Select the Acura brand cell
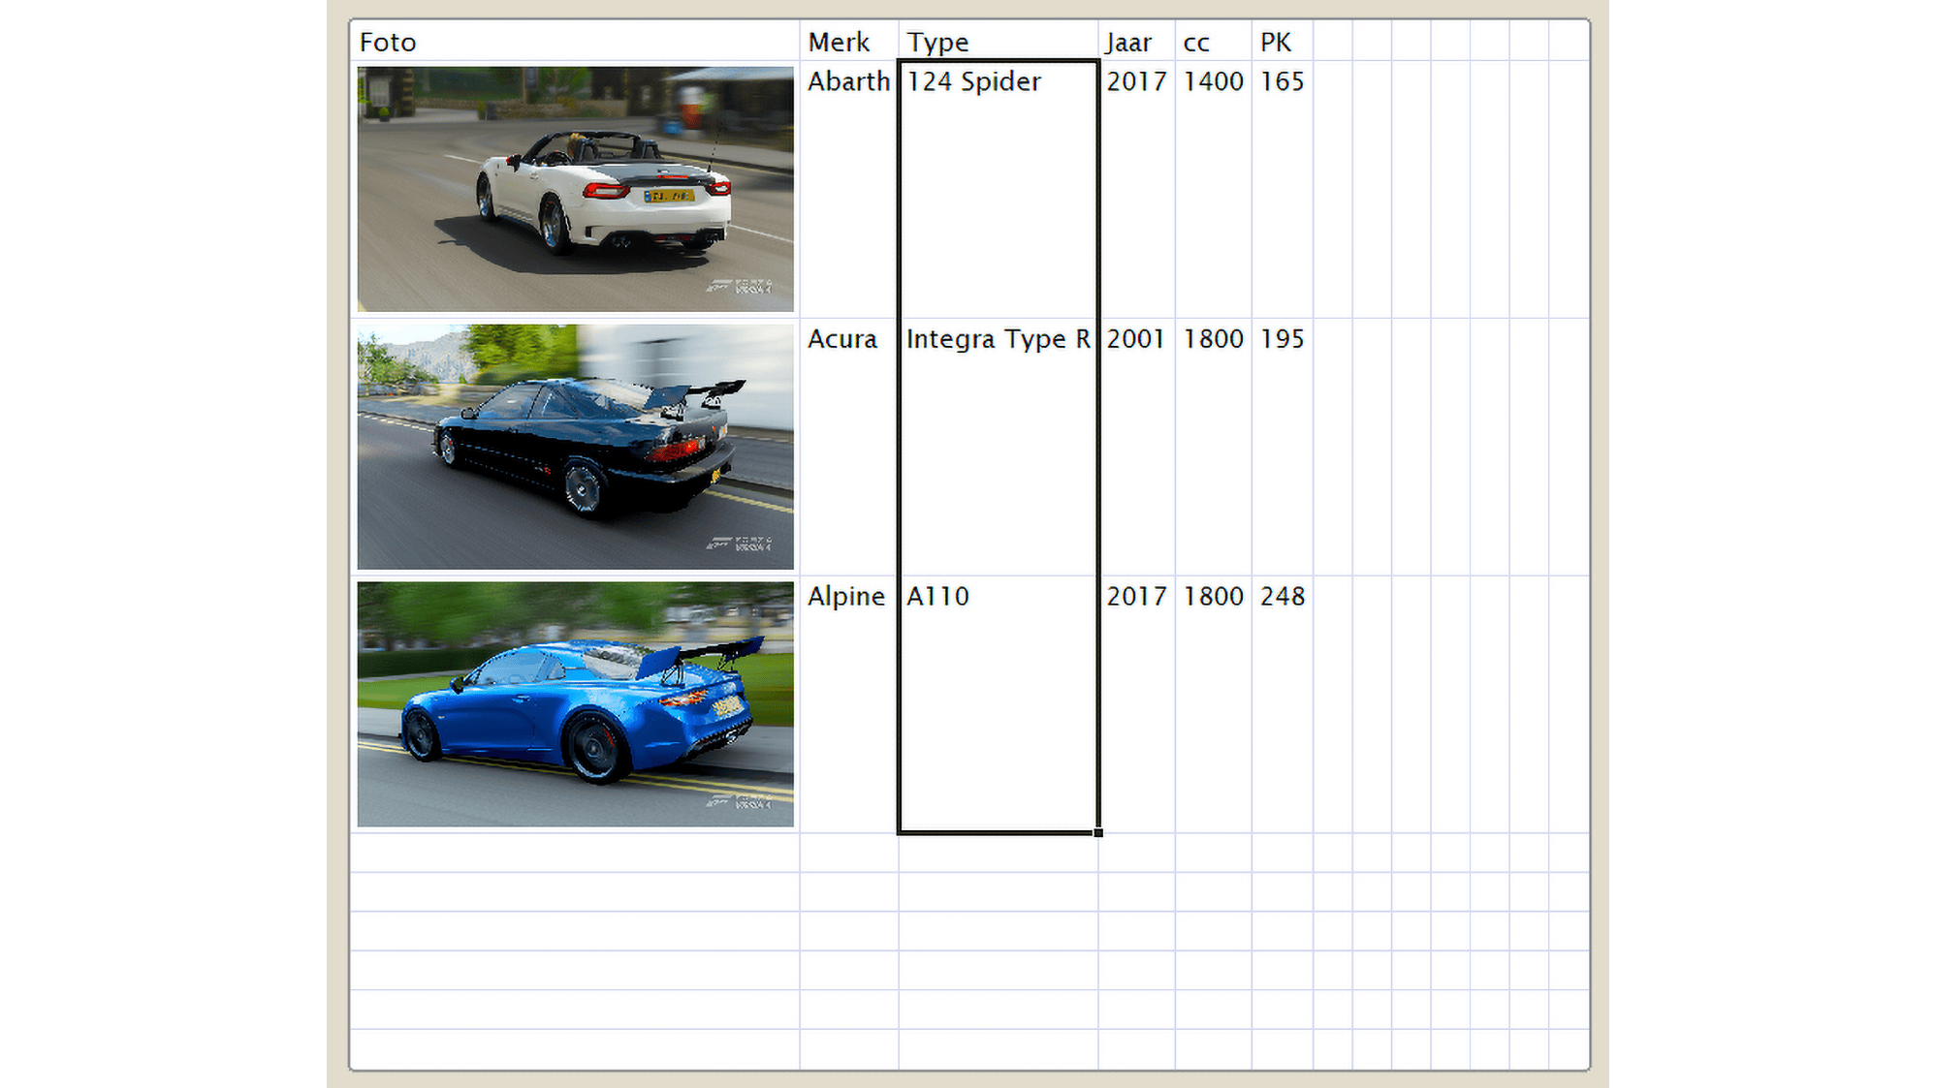 coord(843,340)
